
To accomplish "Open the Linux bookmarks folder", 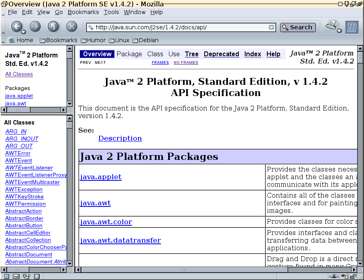I will 119,41.
